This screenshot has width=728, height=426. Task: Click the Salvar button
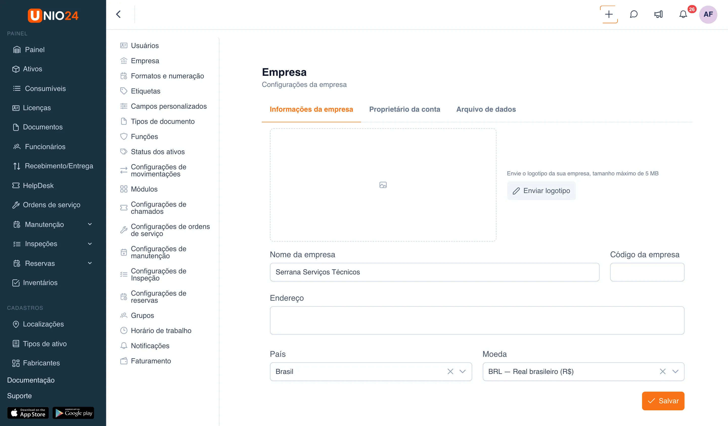click(x=663, y=401)
